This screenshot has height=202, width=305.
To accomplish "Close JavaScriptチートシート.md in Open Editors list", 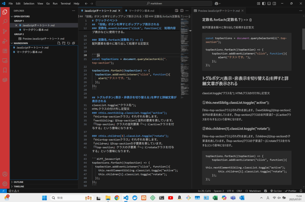I will coord(16,26).
